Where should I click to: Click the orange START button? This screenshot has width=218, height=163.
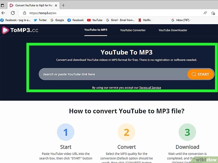pyautogui.click(x=200, y=74)
